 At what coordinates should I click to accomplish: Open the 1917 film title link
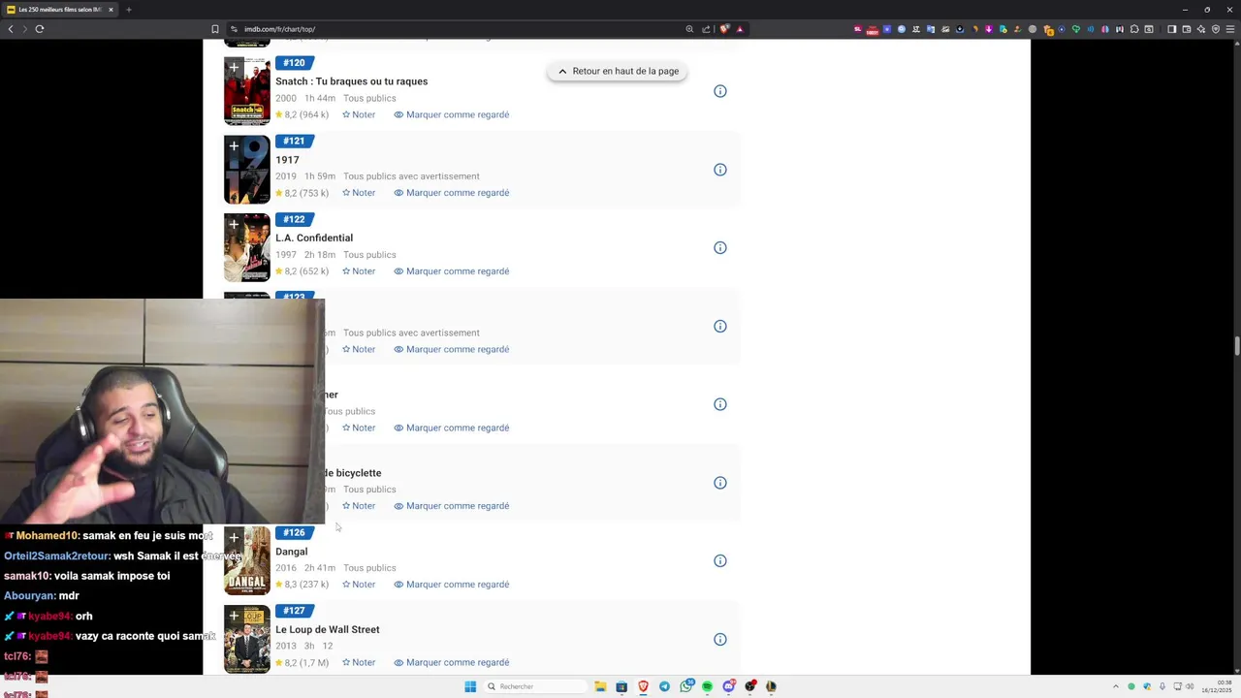coord(287,160)
